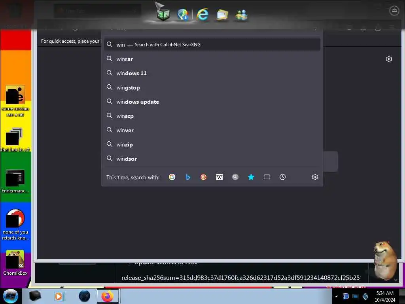
Task: Search this time with Bing
Action: tap(188, 177)
